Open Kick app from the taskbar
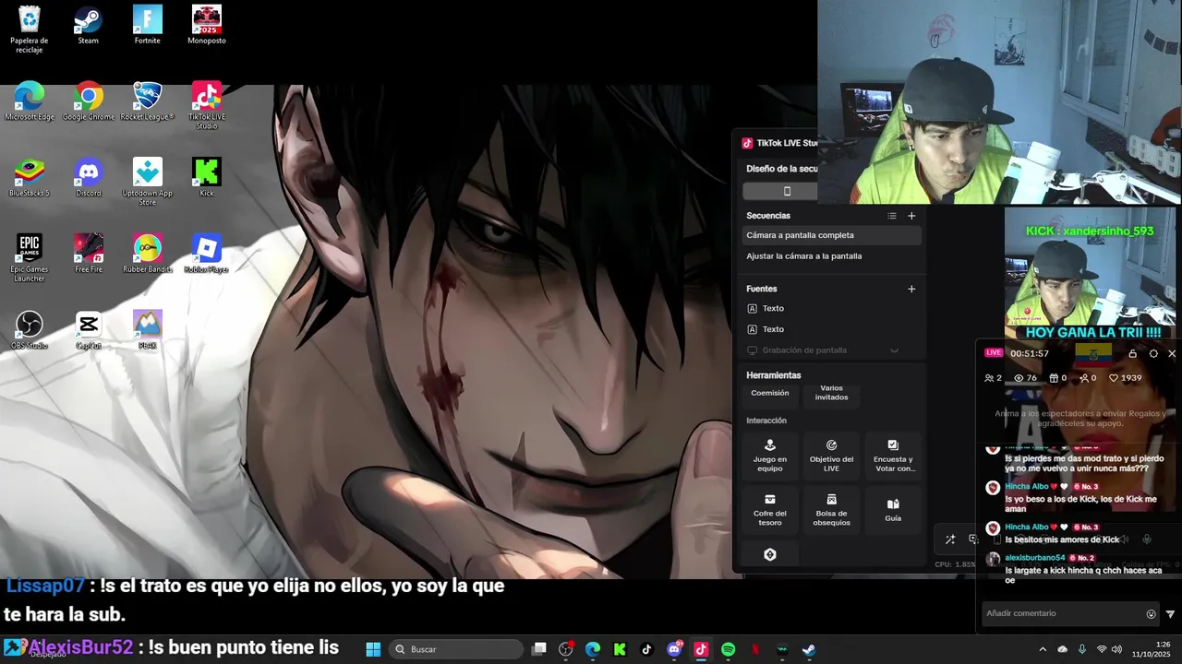The image size is (1182, 664). coord(620,649)
